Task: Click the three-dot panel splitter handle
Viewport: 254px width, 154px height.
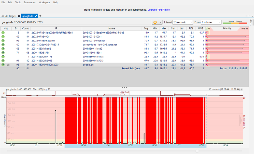Action: (124, 87)
